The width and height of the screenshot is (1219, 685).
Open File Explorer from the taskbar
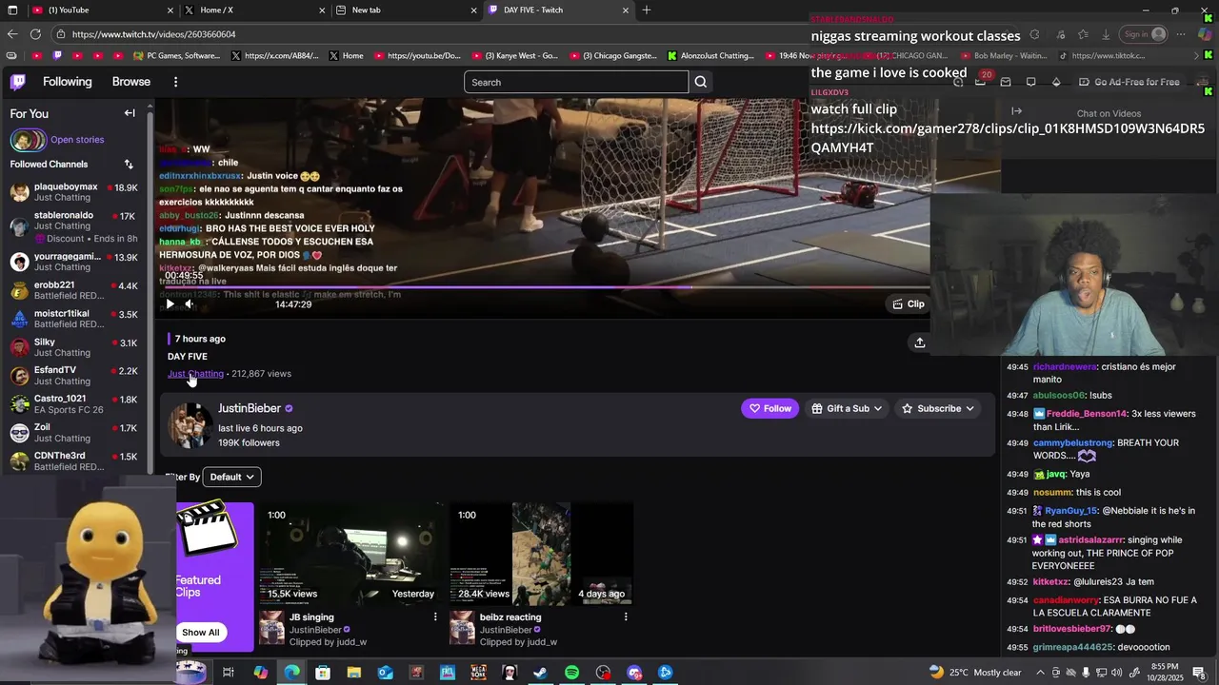click(354, 673)
